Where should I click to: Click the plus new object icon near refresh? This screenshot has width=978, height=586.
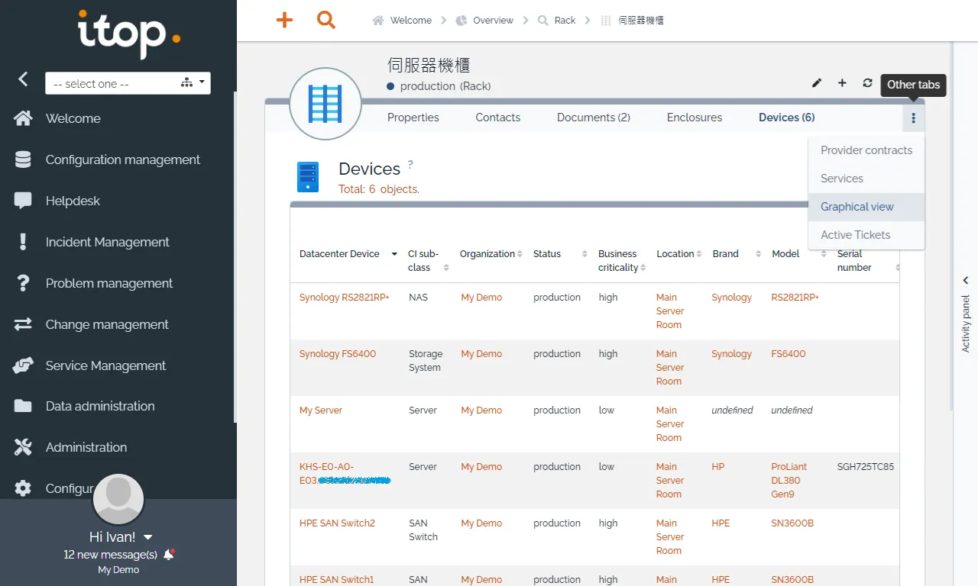pos(842,83)
